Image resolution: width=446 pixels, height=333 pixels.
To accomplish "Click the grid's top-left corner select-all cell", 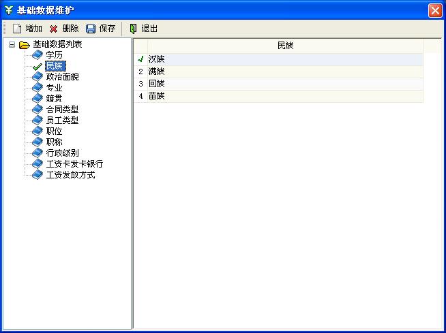I will pyautogui.click(x=140, y=46).
